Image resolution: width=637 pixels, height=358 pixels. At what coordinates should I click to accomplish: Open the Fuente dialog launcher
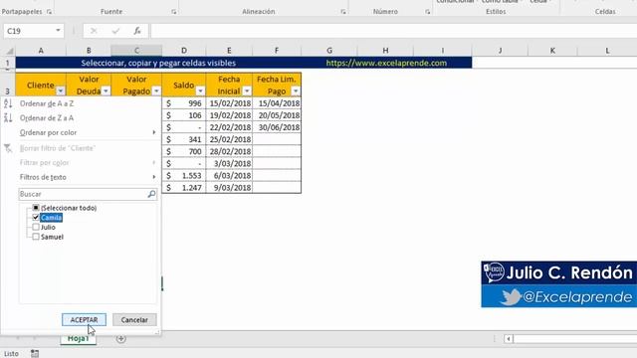tap(174, 12)
